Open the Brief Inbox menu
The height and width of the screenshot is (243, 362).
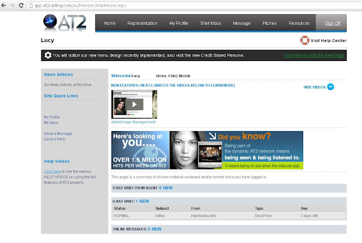click(x=210, y=23)
